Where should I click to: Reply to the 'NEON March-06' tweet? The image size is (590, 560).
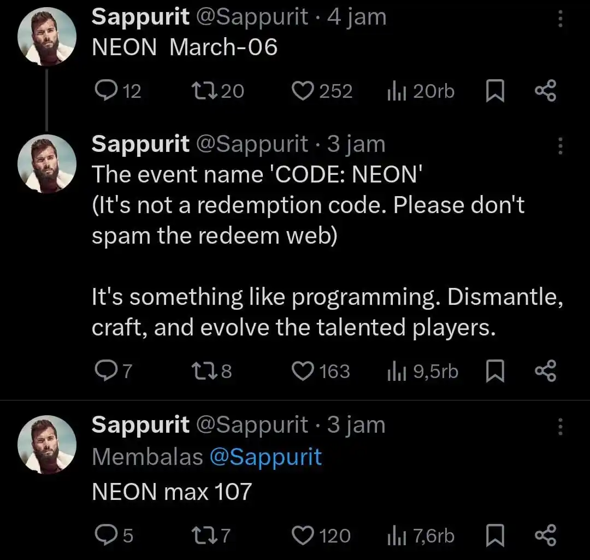[x=104, y=91]
